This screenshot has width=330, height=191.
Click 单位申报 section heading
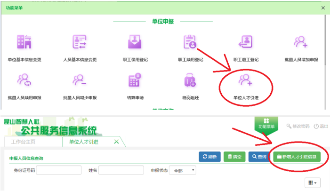coord(163,22)
